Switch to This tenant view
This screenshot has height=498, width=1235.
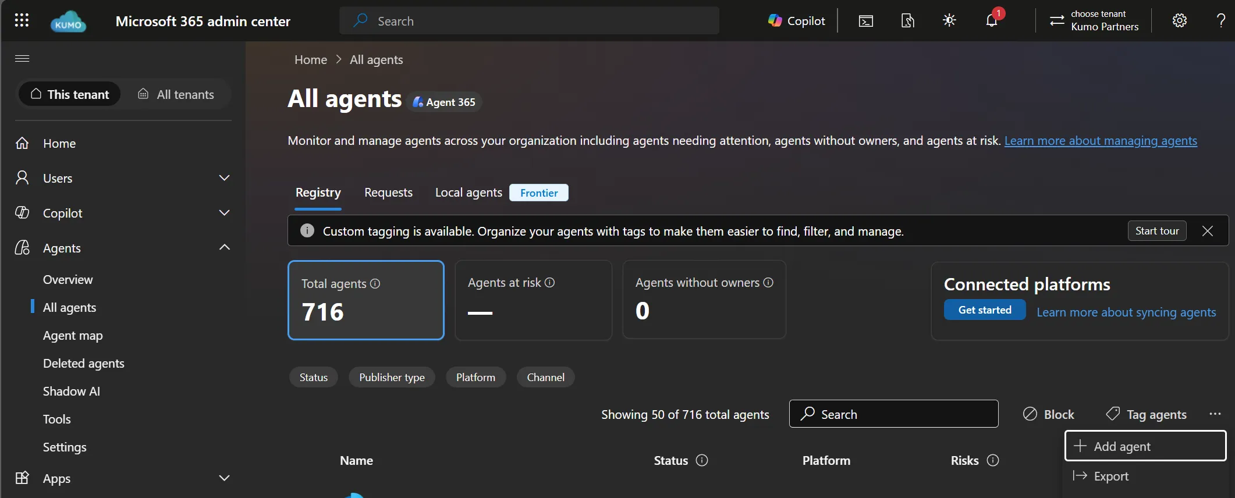[x=70, y=94]
